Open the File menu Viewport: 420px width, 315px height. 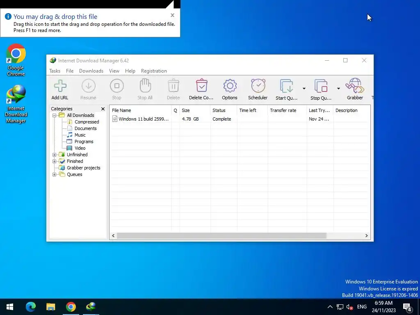70,71
